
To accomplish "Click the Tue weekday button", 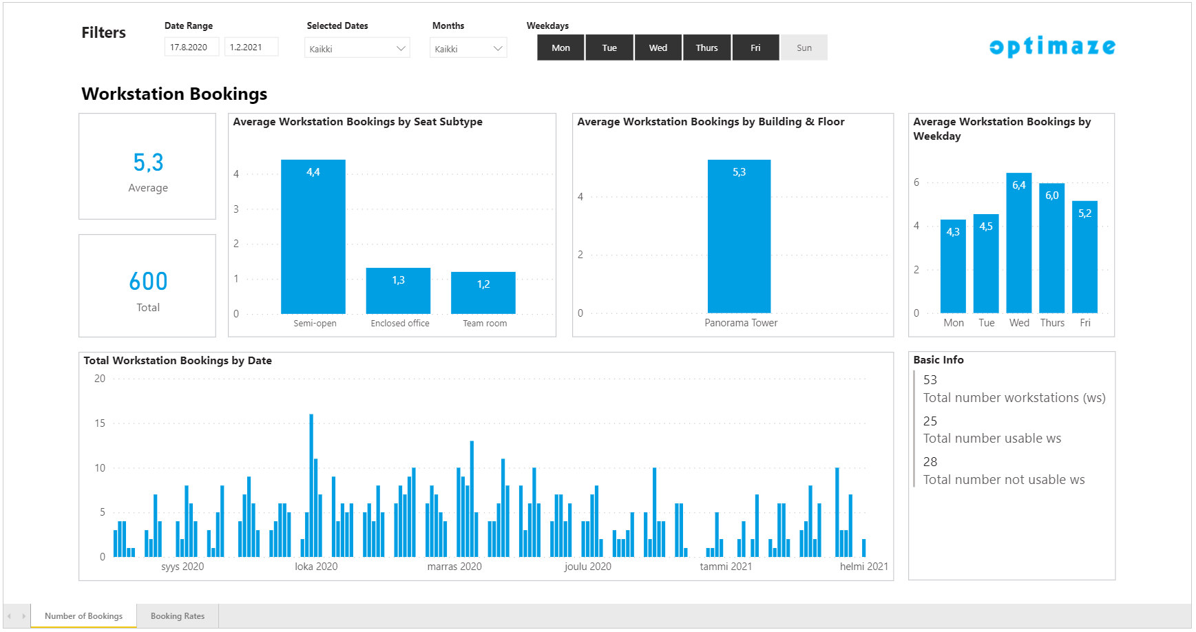I will coord(609,48).
